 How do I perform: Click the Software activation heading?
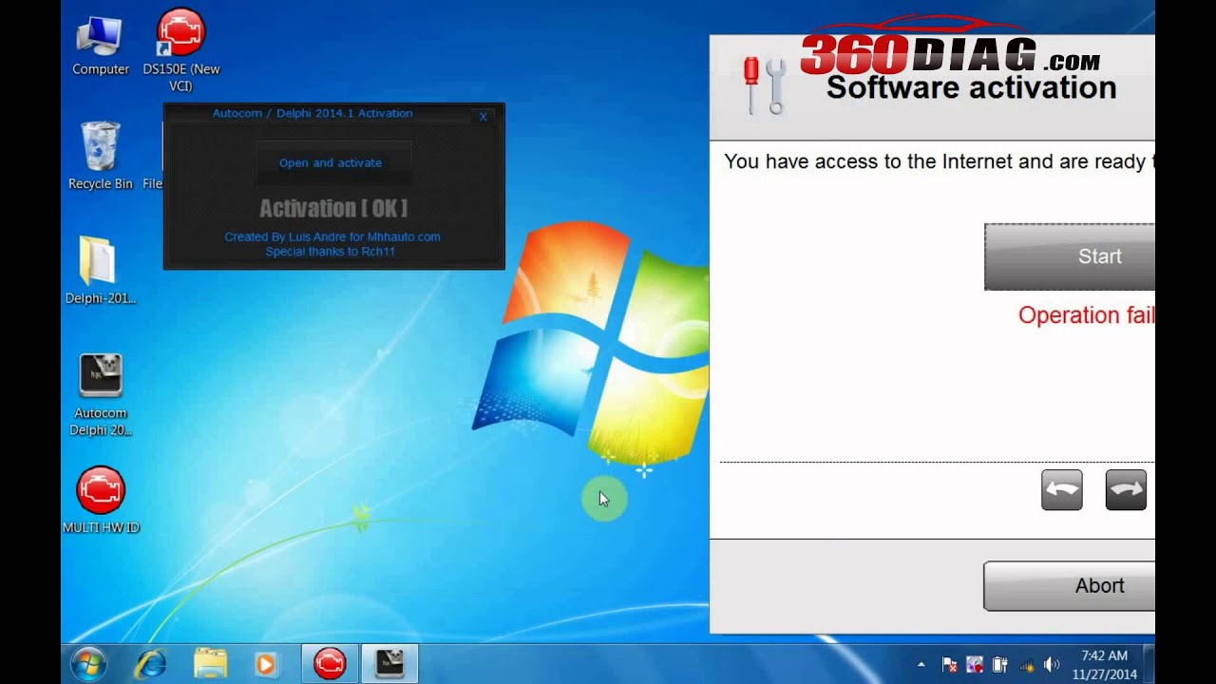pyautogui.click(x=971, y=87)
